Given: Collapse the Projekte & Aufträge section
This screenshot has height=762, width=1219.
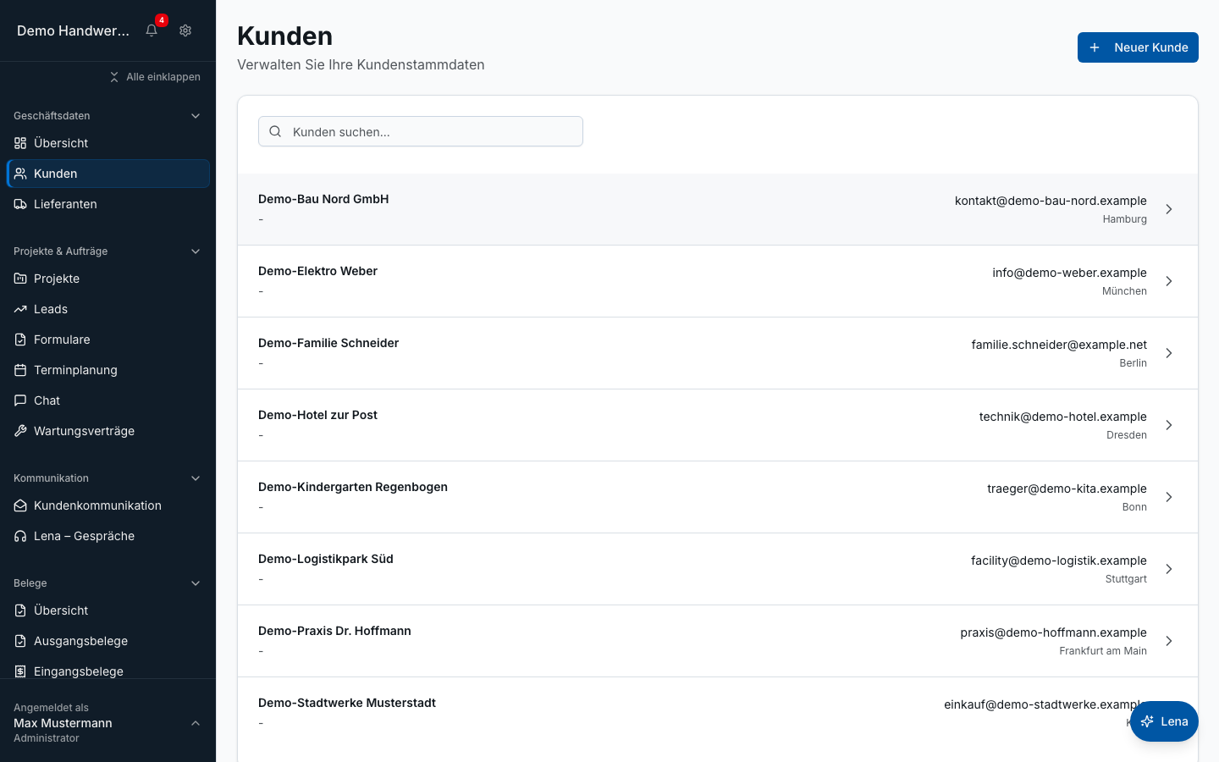Looking at the screenshot, I should click(196, 251).
